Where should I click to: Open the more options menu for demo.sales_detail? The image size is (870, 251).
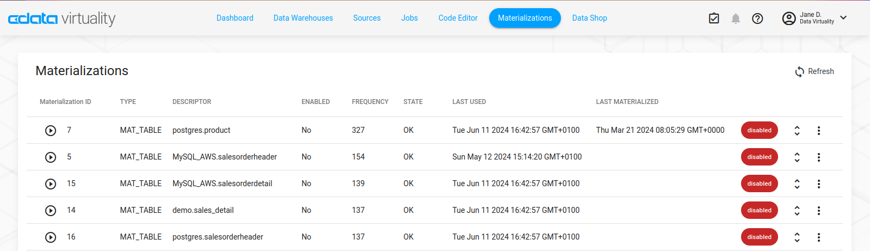(x=818, y=211)
